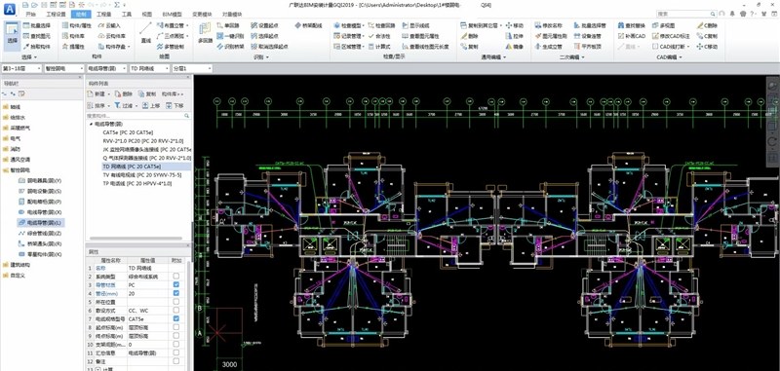The width and height of the screenshot is (780, 371).
Task: Open the 查找替换 find and replace tool
Action: pyautogui.click(x=632, y=25)
